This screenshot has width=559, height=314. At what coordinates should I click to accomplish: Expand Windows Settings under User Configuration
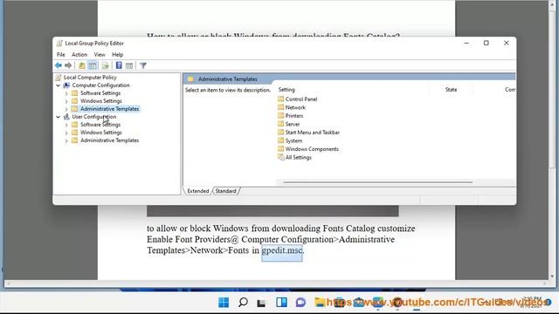[x=66, y=133]
